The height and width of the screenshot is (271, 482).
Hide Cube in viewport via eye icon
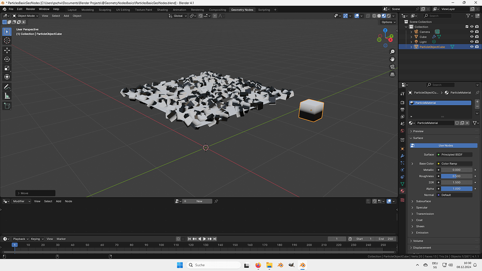tap(472, 37)
